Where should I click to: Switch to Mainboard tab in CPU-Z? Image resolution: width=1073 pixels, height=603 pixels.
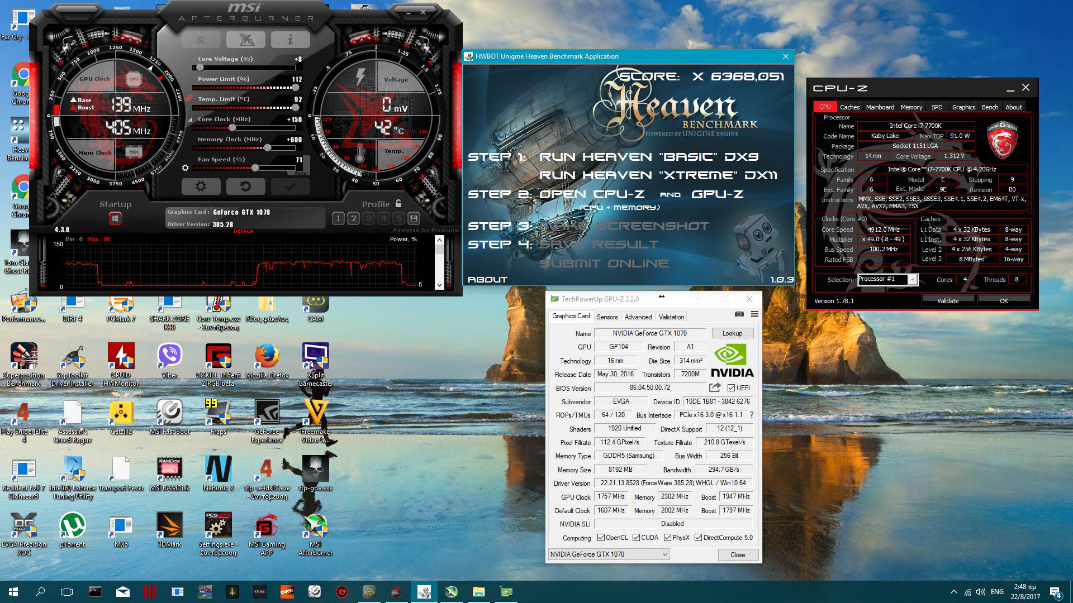(880, 107)
